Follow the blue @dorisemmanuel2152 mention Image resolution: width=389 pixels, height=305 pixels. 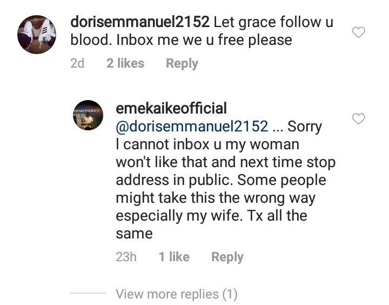[192, 126]
